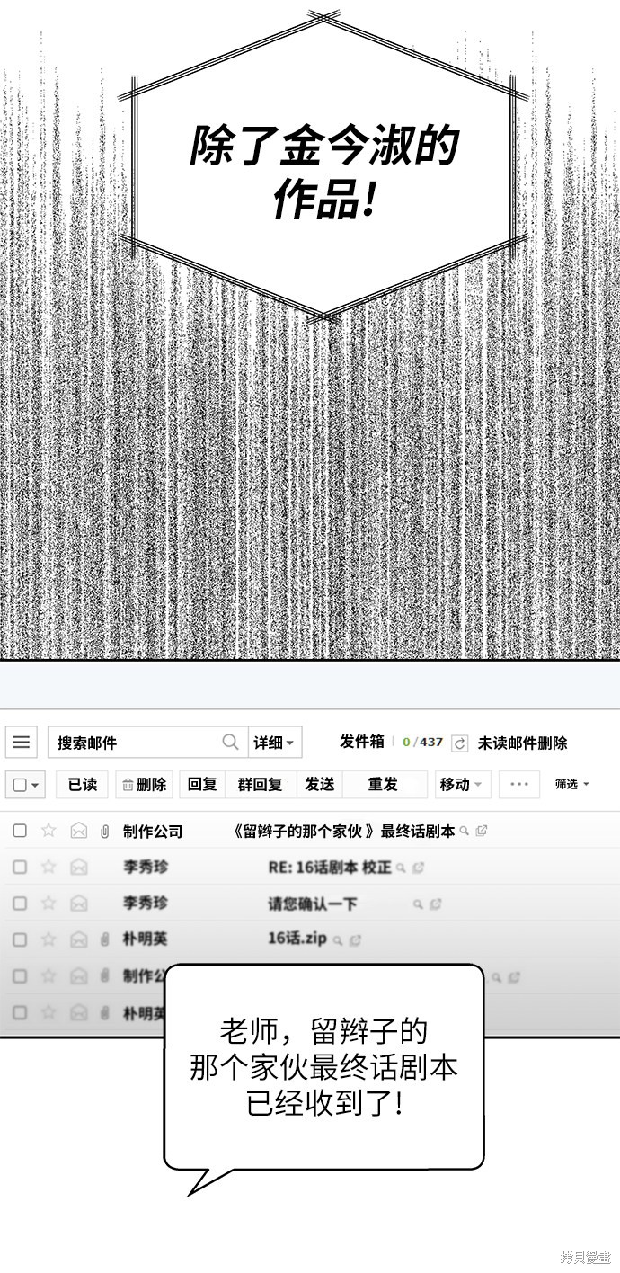The height and width of the screenshot is (1273, 620).
Task: Check the box on the 朴明英 16话.zip row
Action: click(x=20, y=939)
